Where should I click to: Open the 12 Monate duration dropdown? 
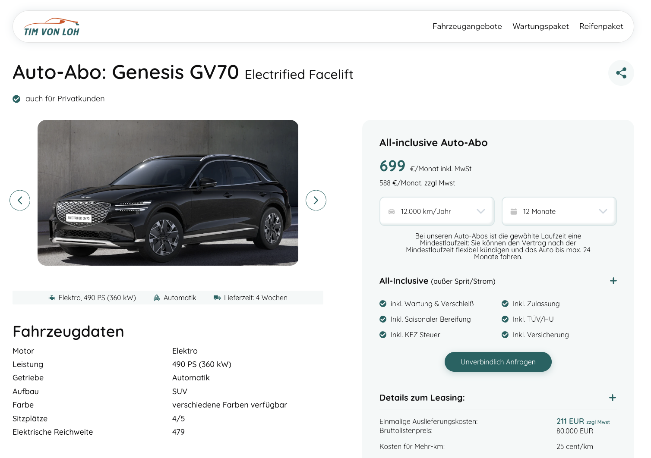pyautogui.click(x=559, y=211)
